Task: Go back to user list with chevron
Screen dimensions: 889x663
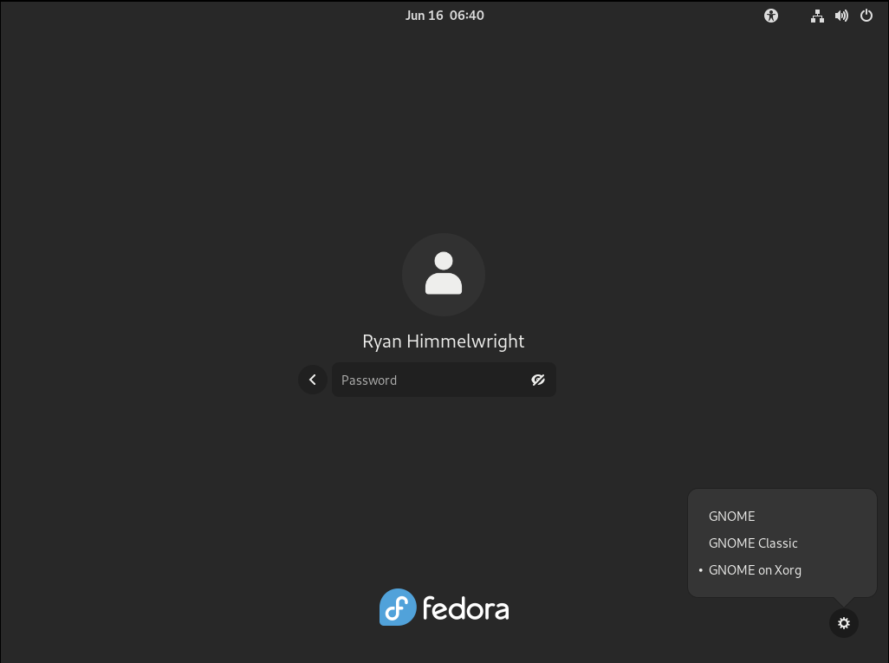Action: coord(313,380)
